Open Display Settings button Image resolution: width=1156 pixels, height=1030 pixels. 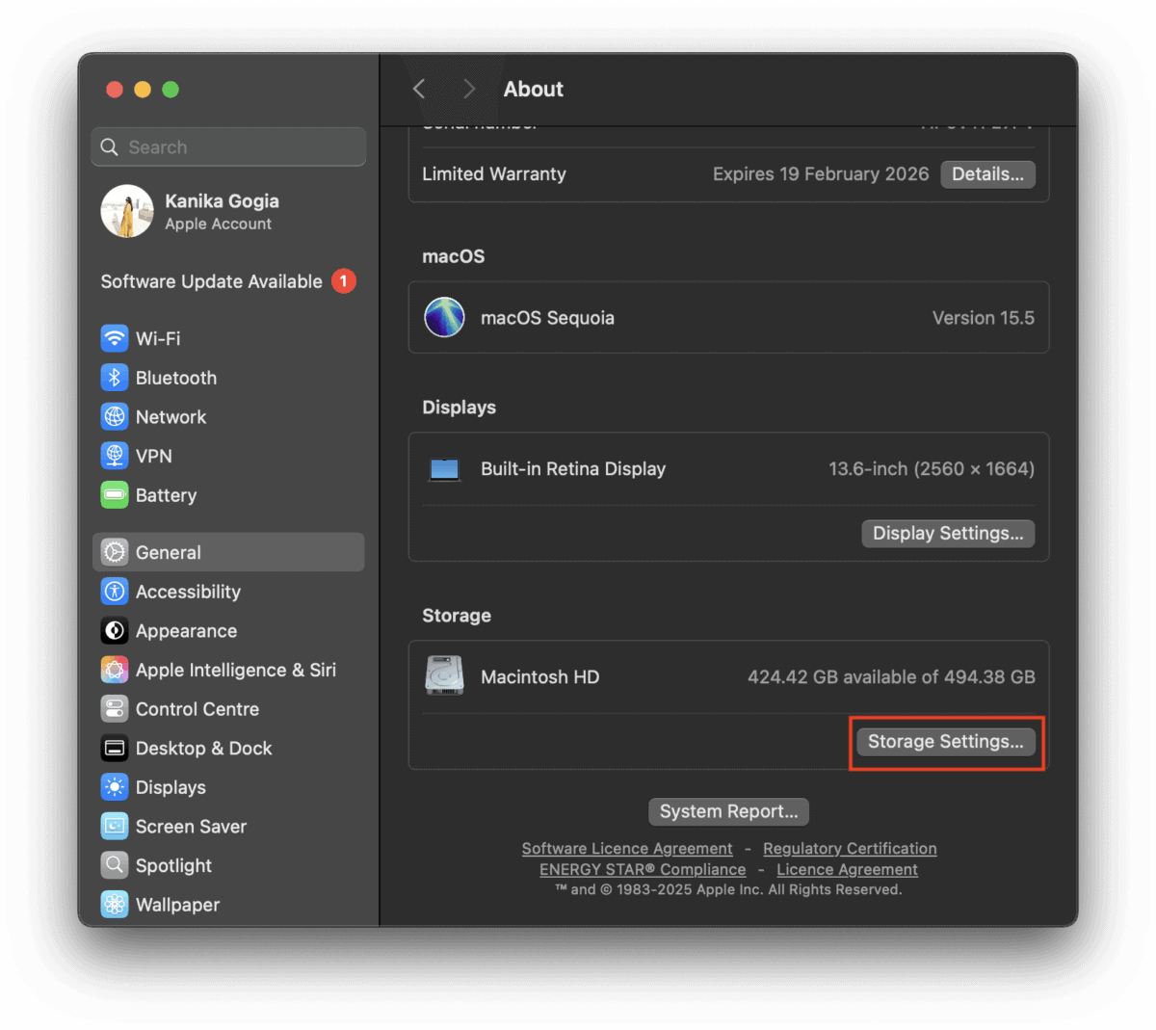tap(948, 534)
